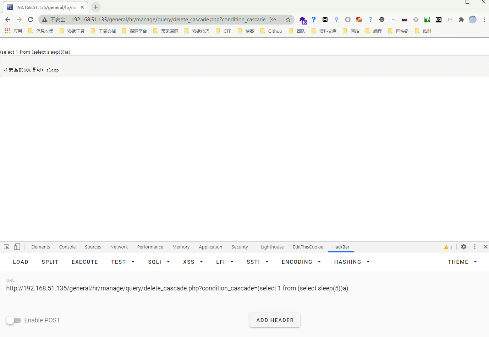Switch to the Network tab
This screenshot has height=337, width=489.
(119, 247)
